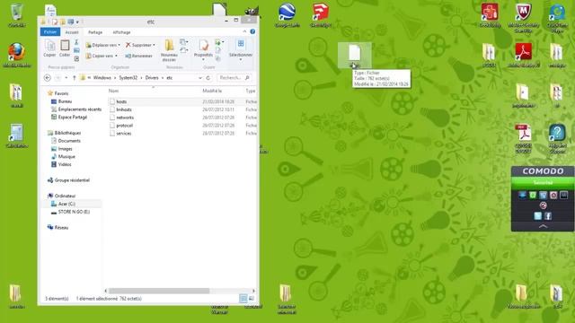Select the lmhosts file row
The height and width of the screenshot is (323, 575).
182,109
